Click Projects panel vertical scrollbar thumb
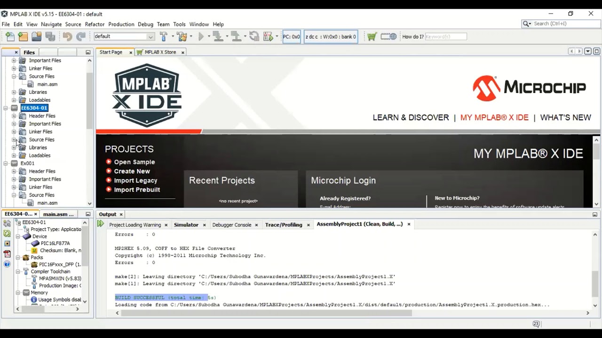The image size is (602, 338). coord(89,100)
